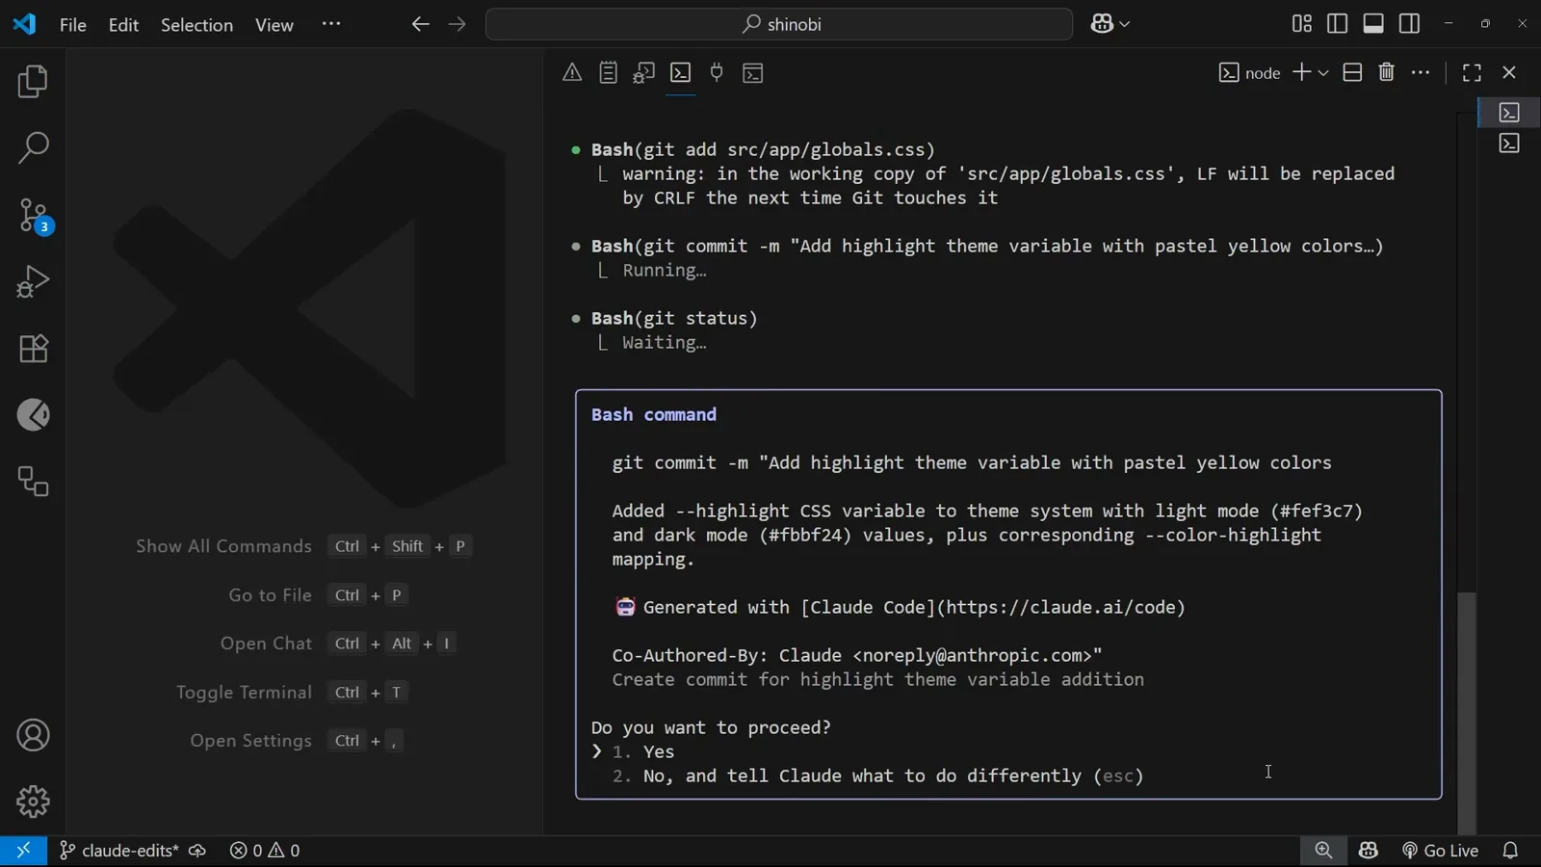Show the Problems panel tab
The image size is (1541, 867).
[572, 72]
